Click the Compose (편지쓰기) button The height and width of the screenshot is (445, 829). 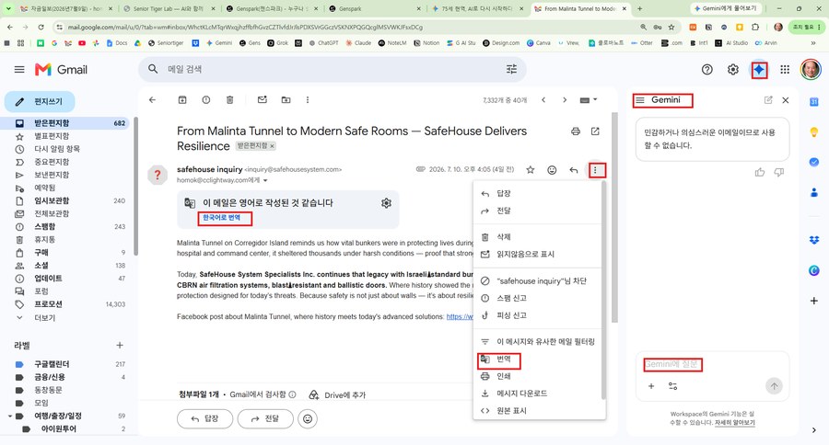pyautogui.click(x=40, y=101)
